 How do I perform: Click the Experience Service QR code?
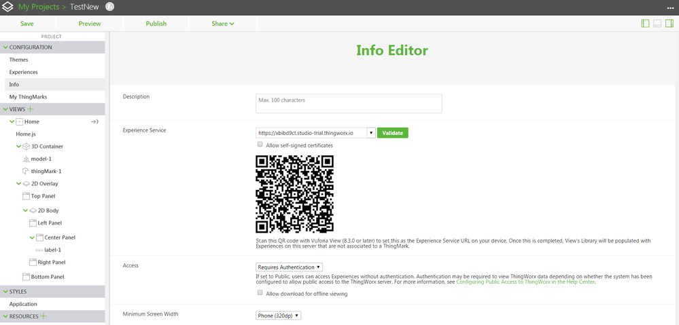point(294,194)
